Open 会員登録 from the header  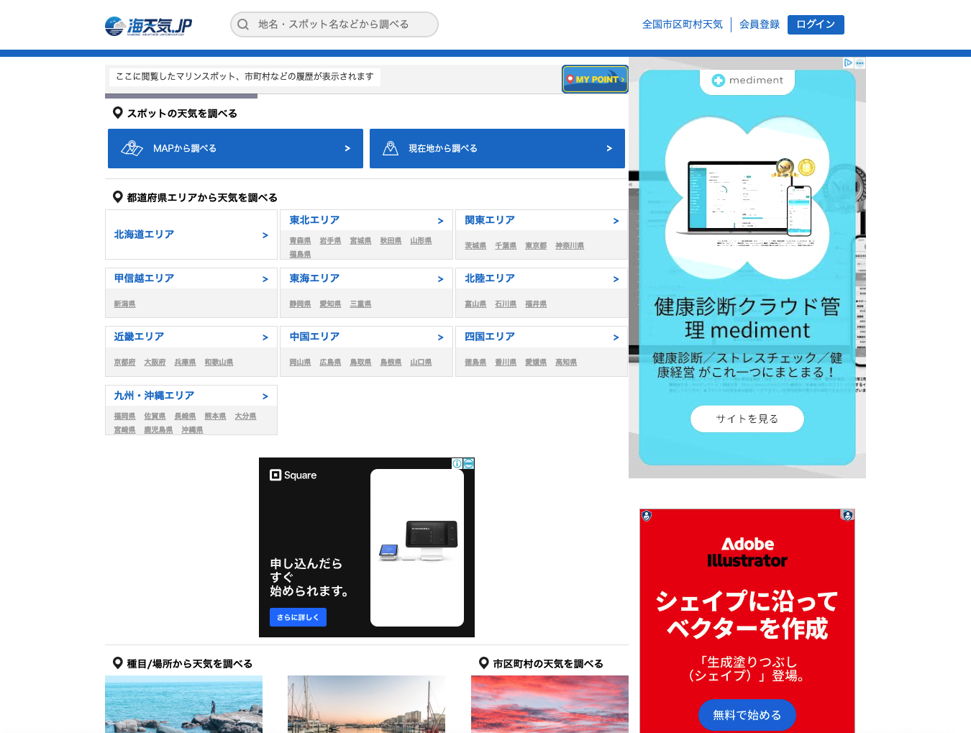coord(759,24)
